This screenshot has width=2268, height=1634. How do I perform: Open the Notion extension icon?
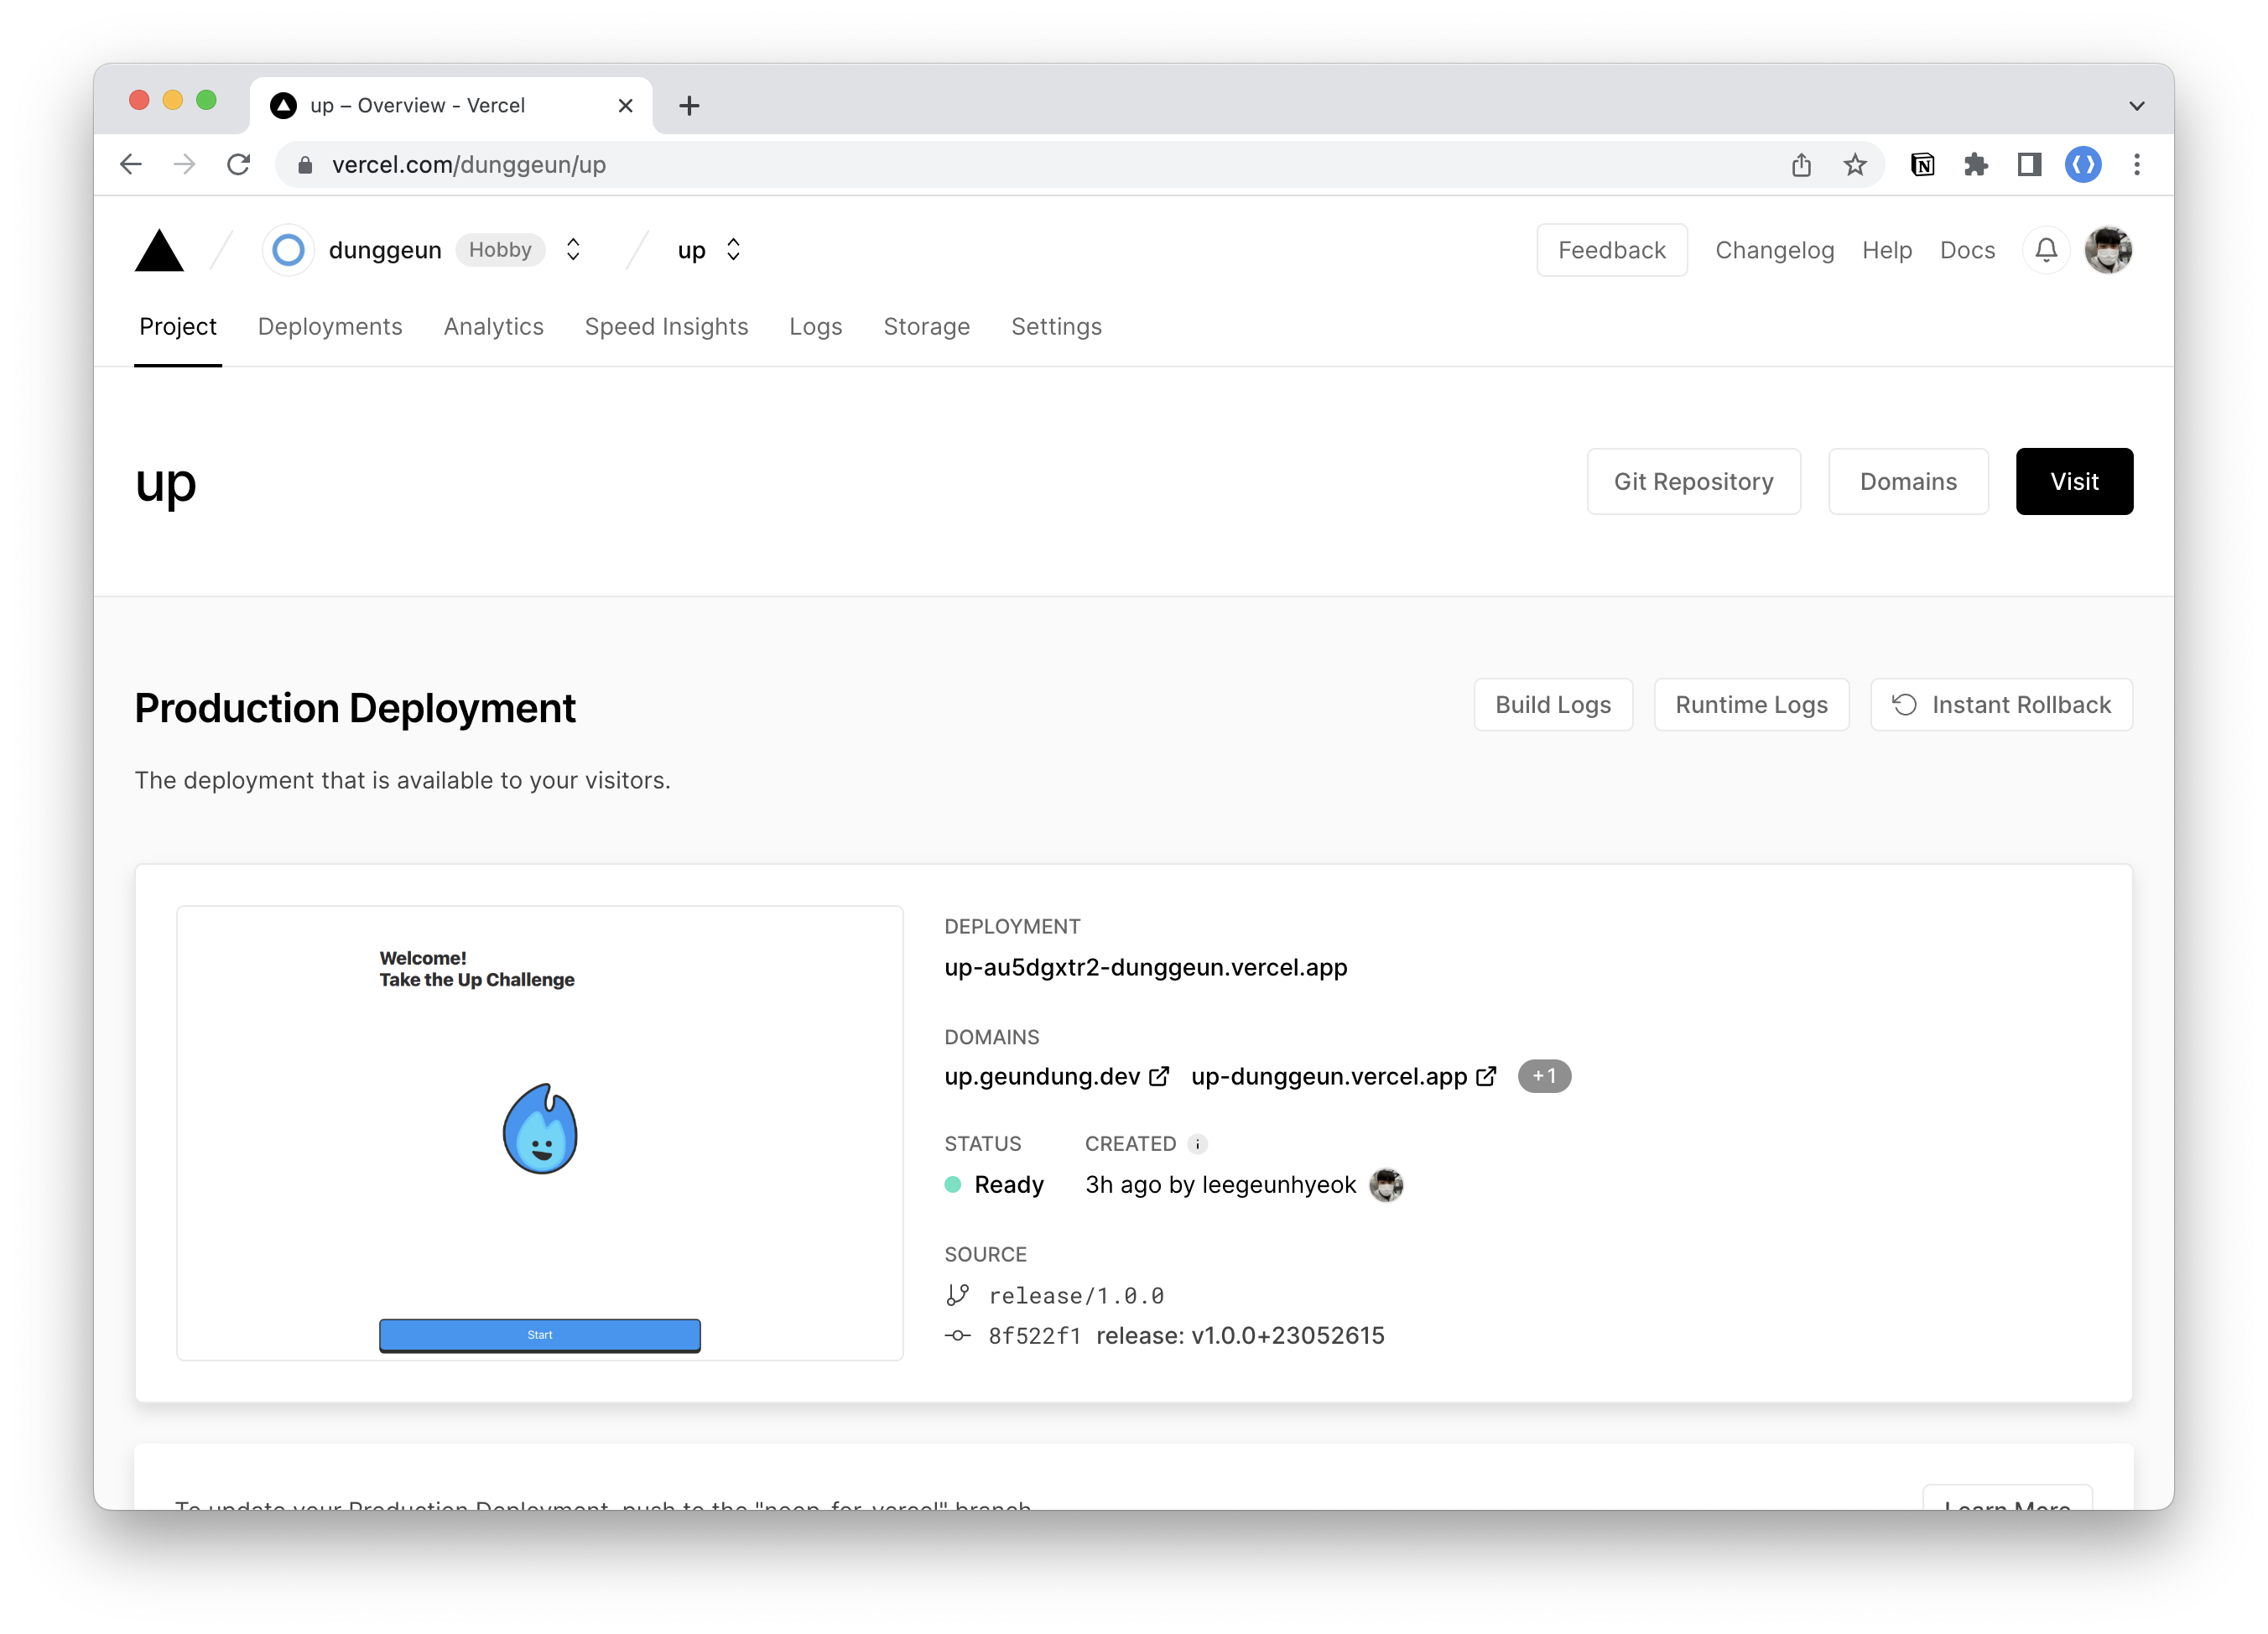[x=1922, y=165]
